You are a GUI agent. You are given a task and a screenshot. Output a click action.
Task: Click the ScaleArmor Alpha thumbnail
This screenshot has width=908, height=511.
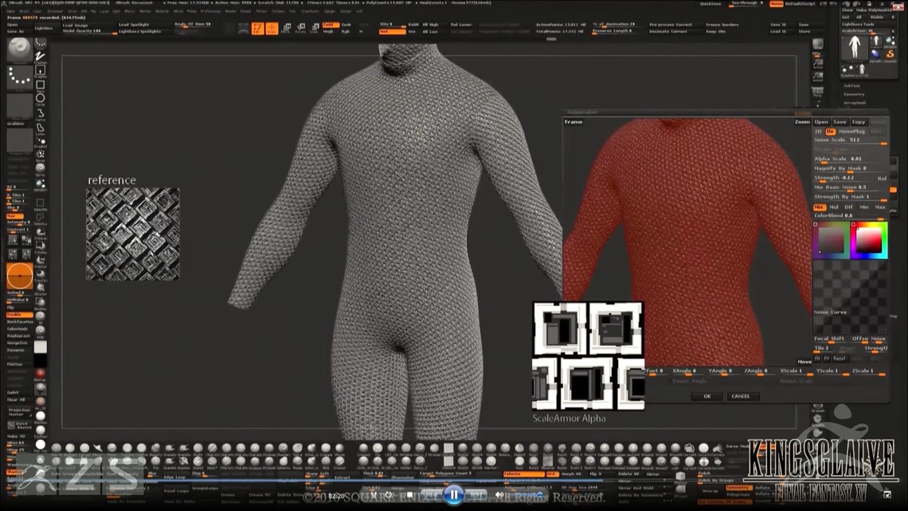point(588,356)
